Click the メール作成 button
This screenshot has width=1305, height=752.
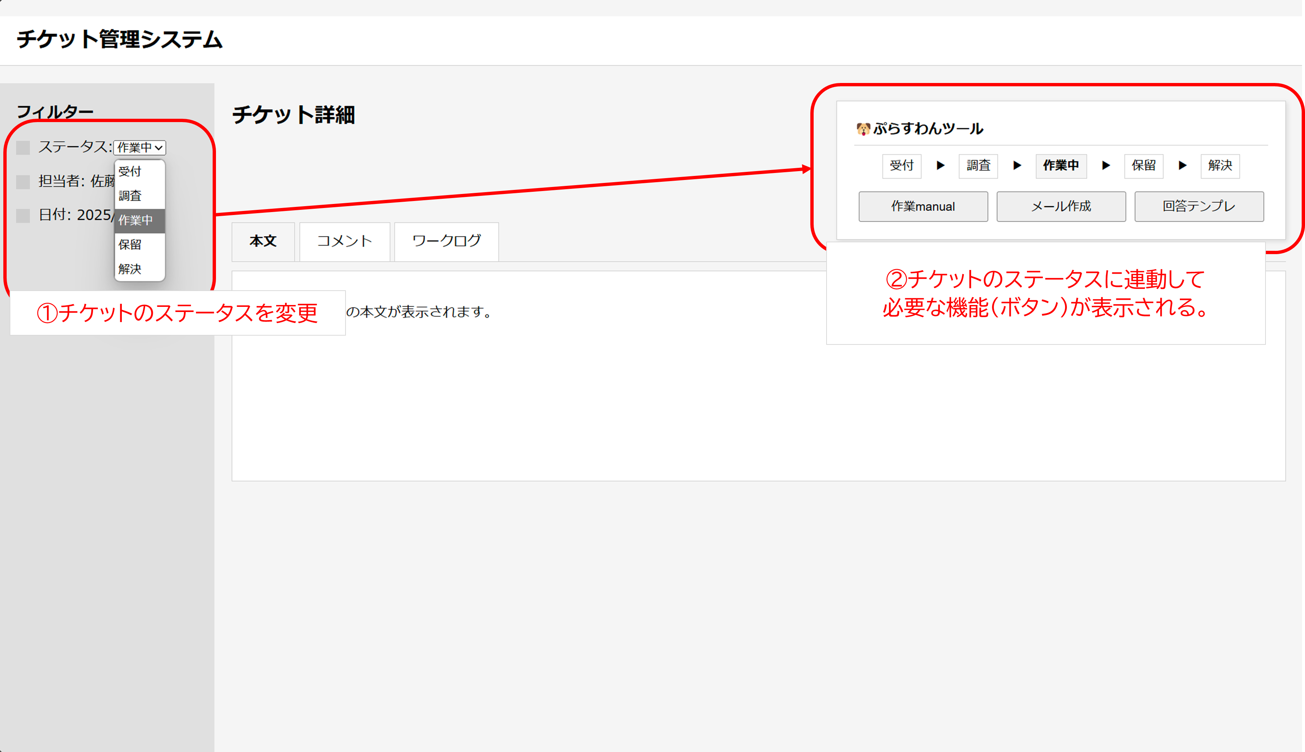tap(1061, 206)
